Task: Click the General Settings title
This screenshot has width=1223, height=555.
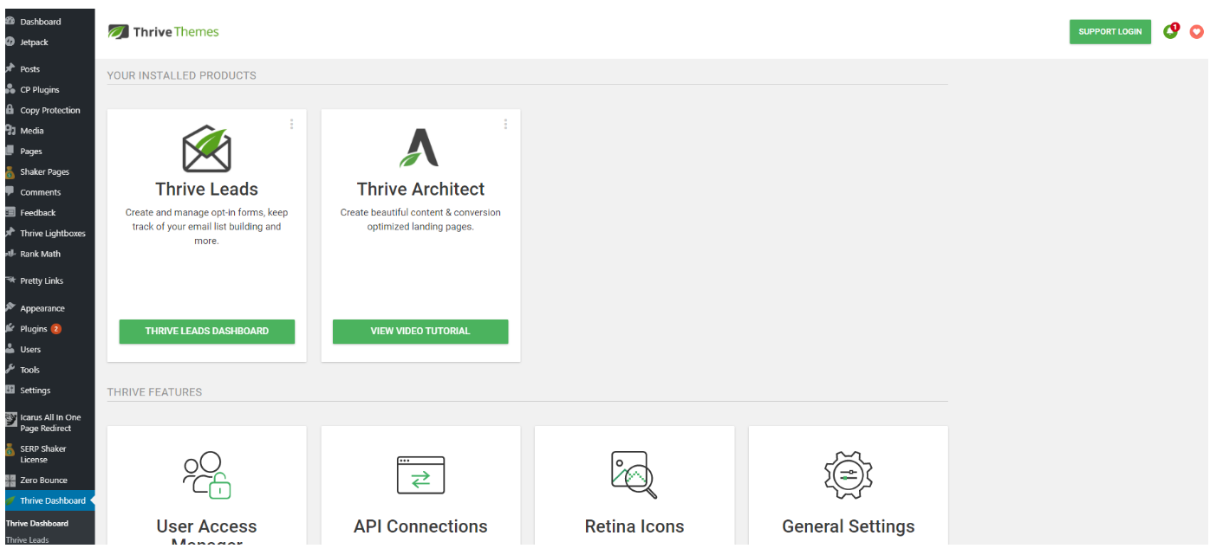Action: [x=848, y=526]
